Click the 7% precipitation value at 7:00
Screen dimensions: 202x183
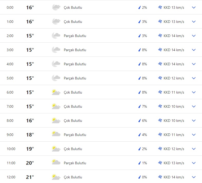click(x=144, y=106)
